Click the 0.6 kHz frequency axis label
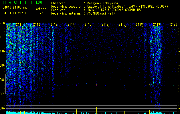Image resolution: width=180 pixels, height=114 pixels. point(3,108)
